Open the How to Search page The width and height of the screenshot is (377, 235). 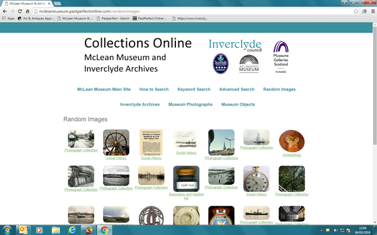click(154, 89)
